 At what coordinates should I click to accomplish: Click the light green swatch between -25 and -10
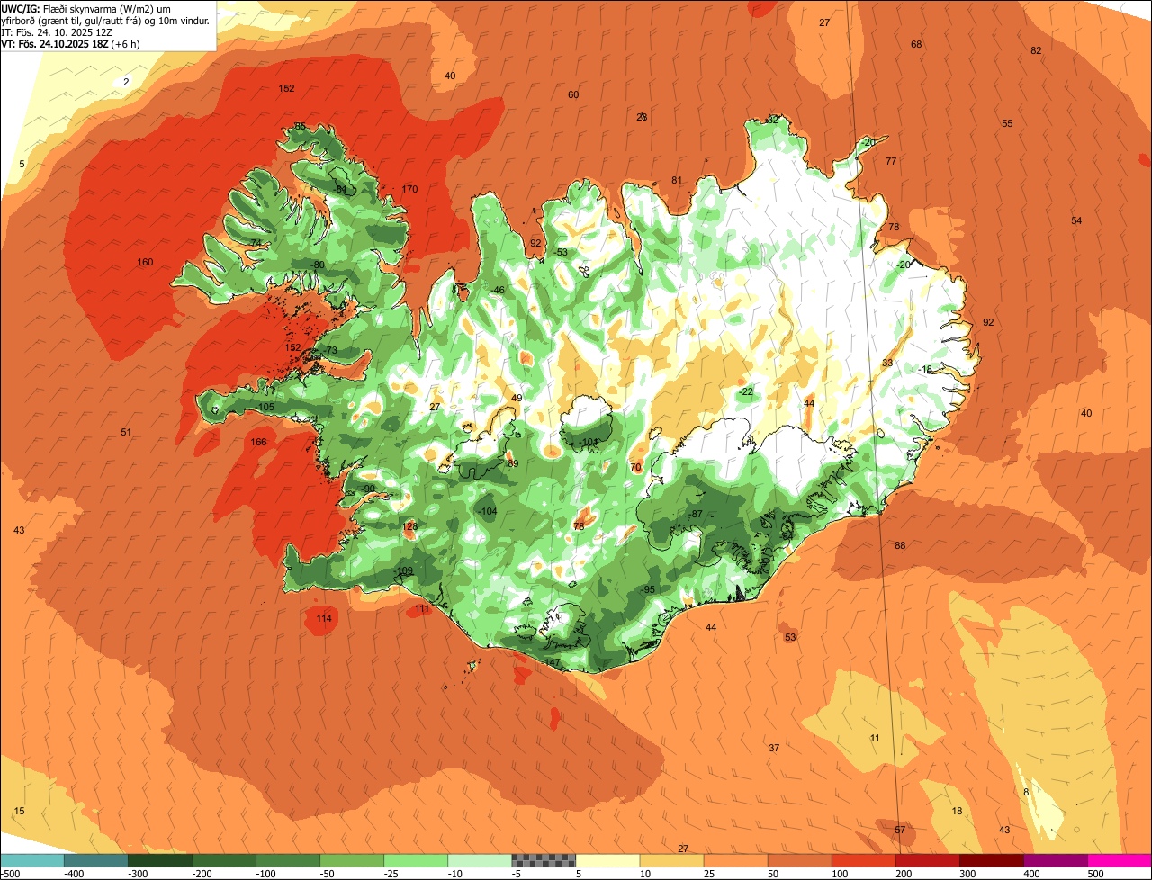(415, 860)
